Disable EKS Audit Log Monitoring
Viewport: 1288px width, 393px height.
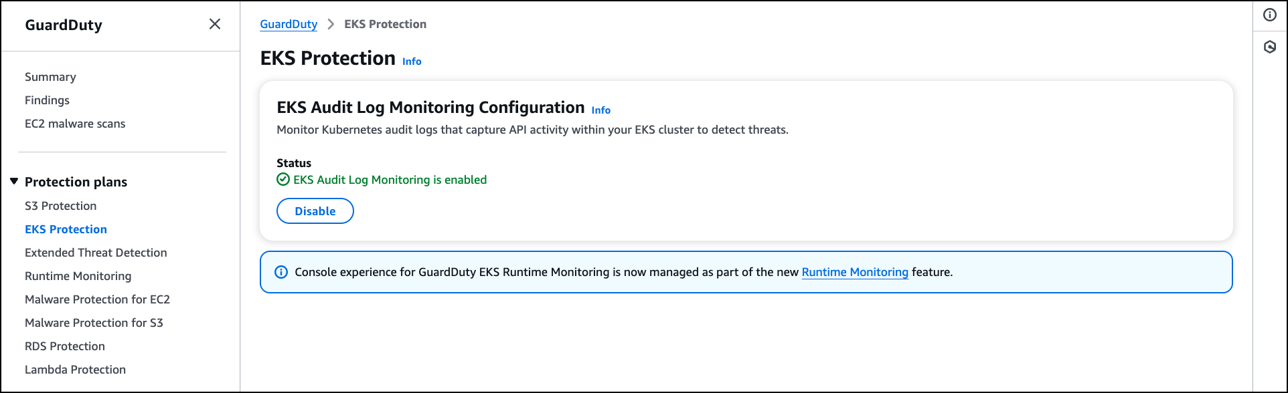click(315, 211)
